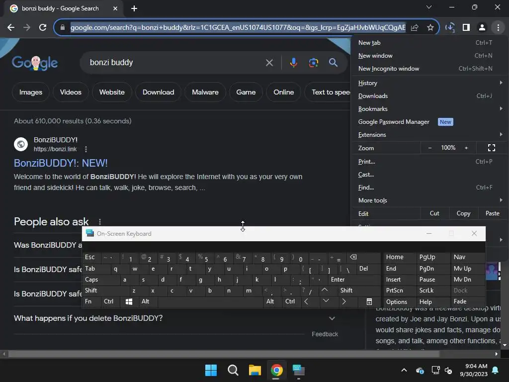Viewport: 509px width, 382px height.
Task: Expand the Bookmarks submenu
Action: click(x=430, y=109)
